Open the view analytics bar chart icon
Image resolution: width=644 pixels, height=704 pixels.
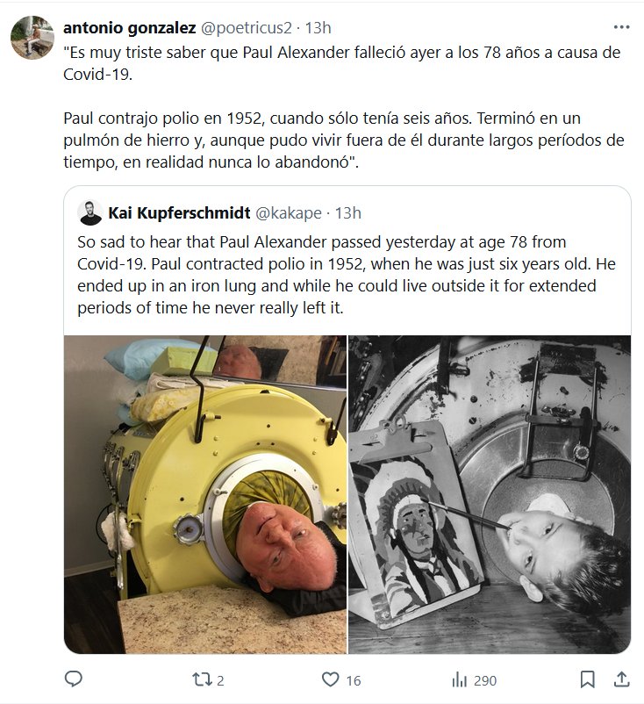tap(460, 679)
